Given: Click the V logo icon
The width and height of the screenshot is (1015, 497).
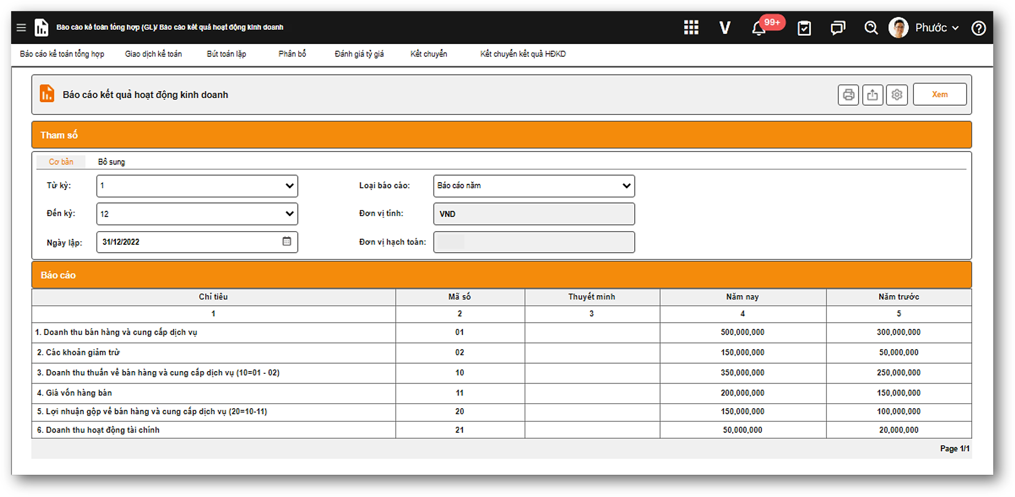Looking at the screenshot, I should tap(725, 28).
